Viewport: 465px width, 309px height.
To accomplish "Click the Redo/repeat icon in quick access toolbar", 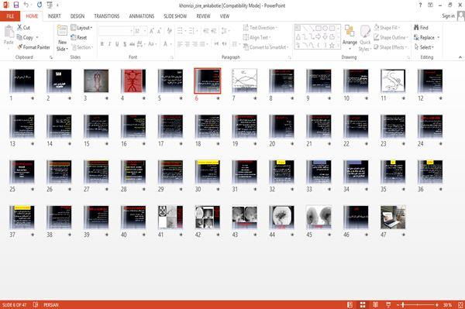I will [40, 5].
